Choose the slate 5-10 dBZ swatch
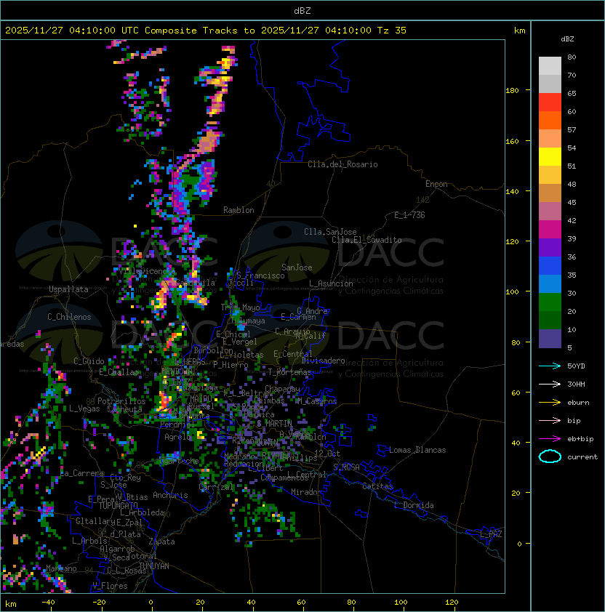The height and width of the screenshot is (612, 605). pyautogui.click(x=550, y=339)
